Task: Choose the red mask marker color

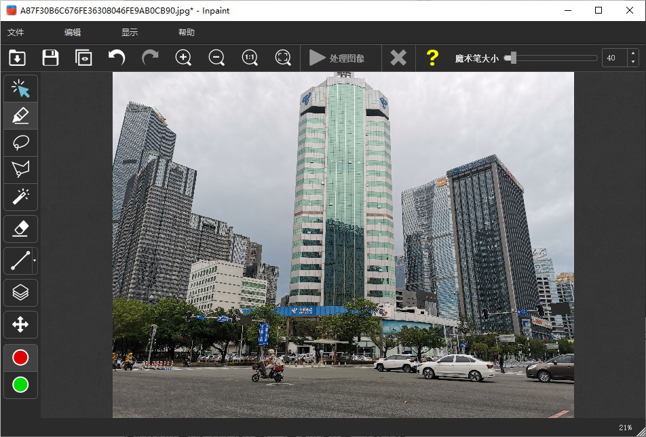Action: (20, 358)
